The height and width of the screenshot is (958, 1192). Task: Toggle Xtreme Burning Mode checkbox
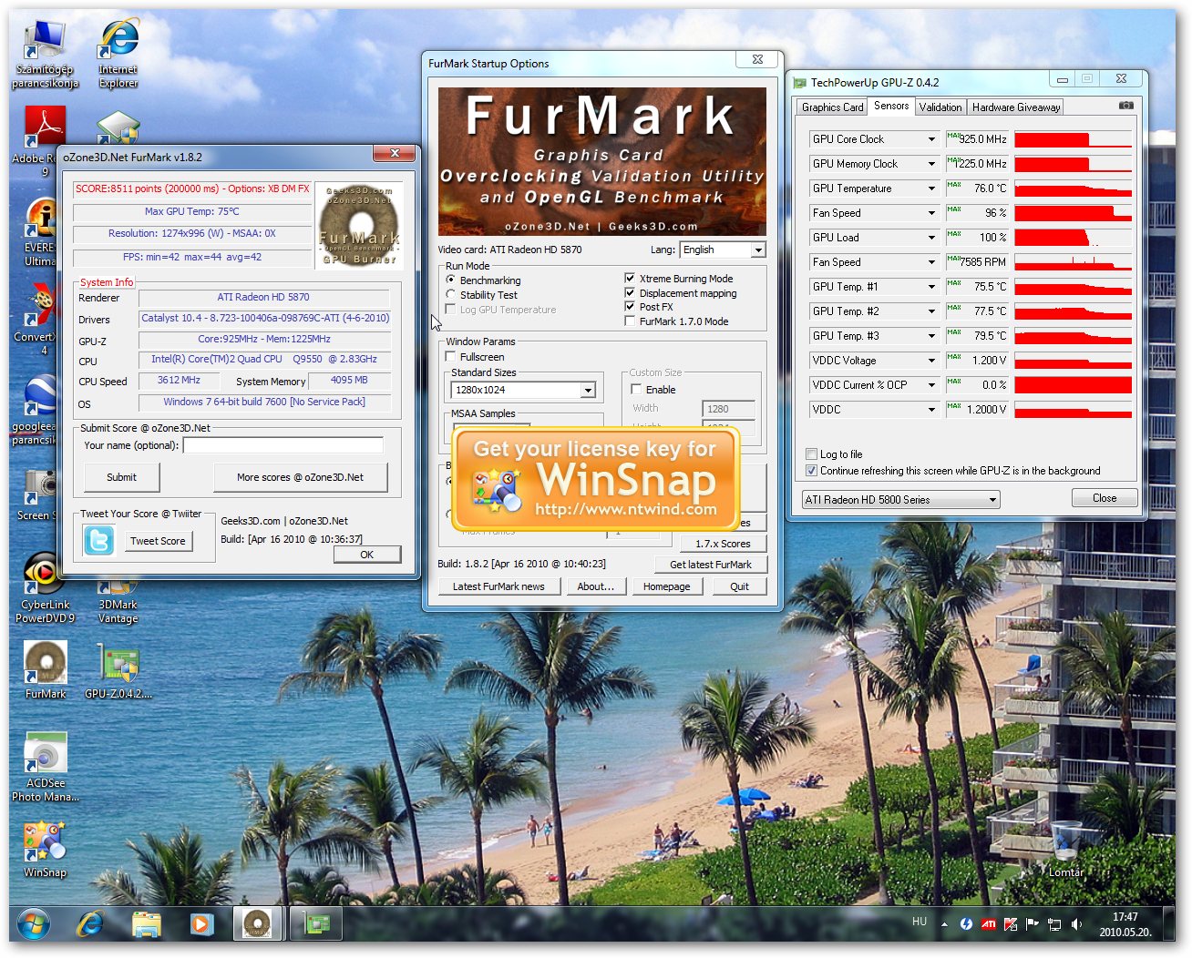[630, 278]
